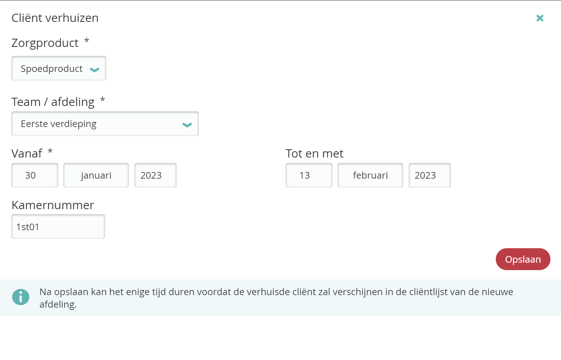Click the Vanaf year field 2023

coord(155,176)
